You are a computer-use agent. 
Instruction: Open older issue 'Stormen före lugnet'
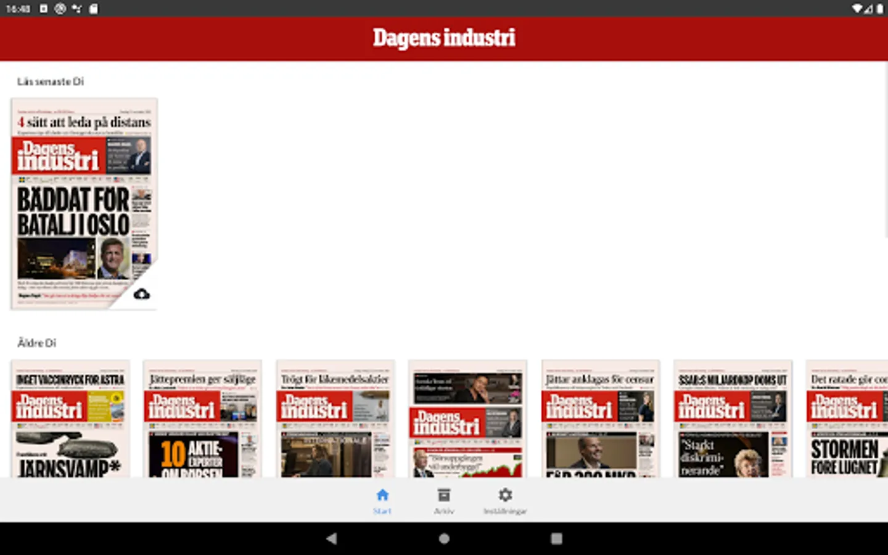pos(847,419)
